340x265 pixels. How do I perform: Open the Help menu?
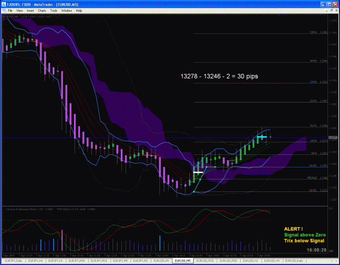click(x=79, y=11)
